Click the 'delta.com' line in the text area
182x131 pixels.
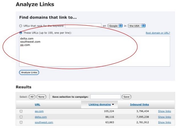tap(27, 39)
